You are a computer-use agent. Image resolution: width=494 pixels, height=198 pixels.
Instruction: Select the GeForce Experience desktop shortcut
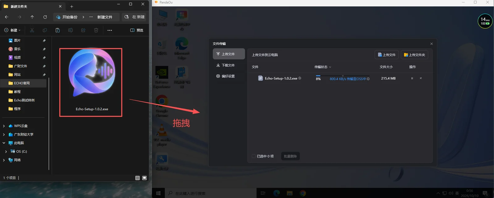pyautogui.click(x=162, y=77)
